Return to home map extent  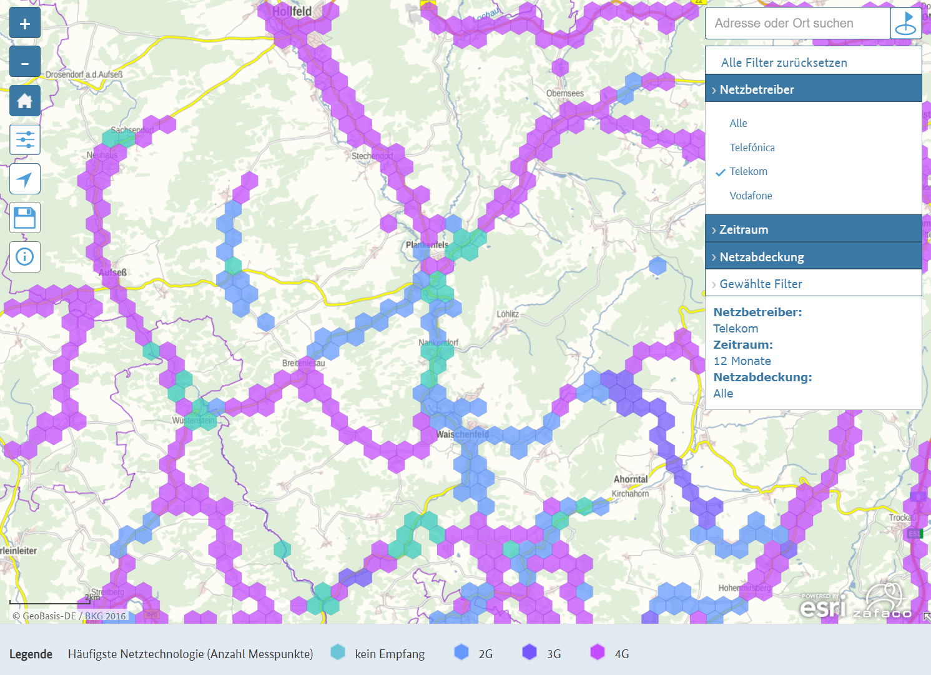pyautogui.click(x=25, y=101)
